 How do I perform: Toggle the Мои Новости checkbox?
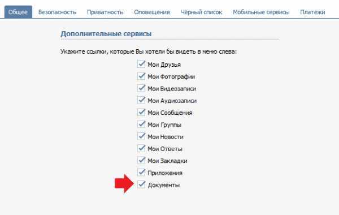click(x=141, y=136)
